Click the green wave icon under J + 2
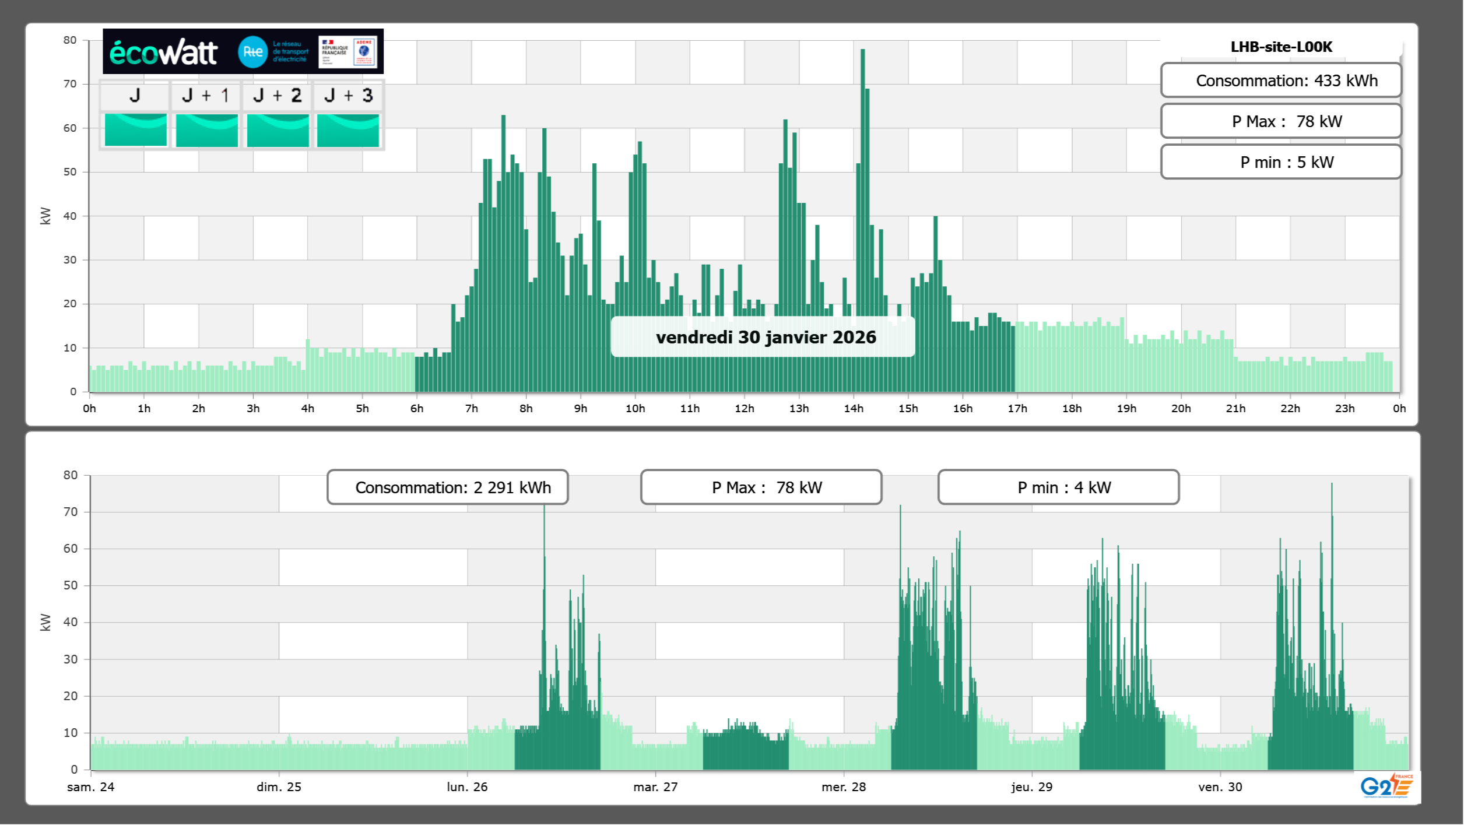The image size is (1464, 825). click(278, 130)
